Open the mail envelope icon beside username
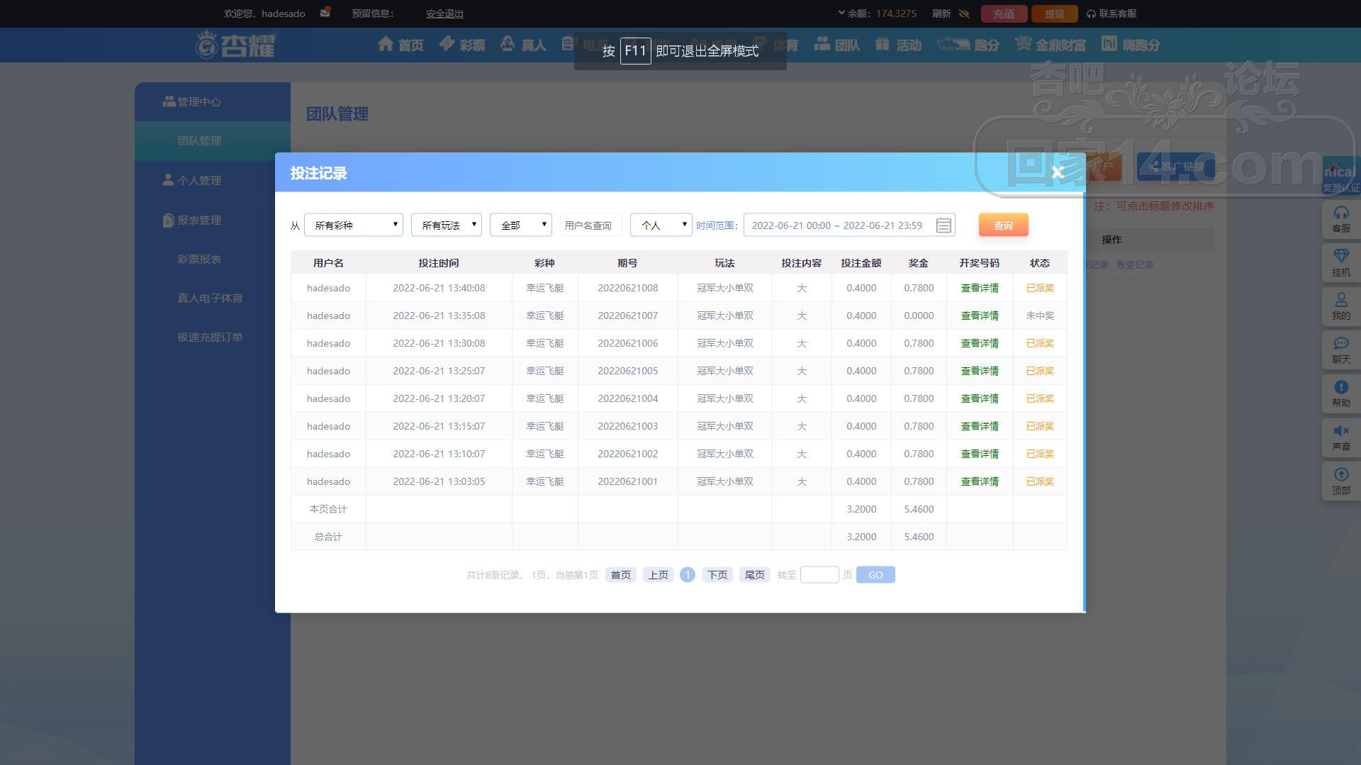The image size is (1361, 765). pos(325,13)
